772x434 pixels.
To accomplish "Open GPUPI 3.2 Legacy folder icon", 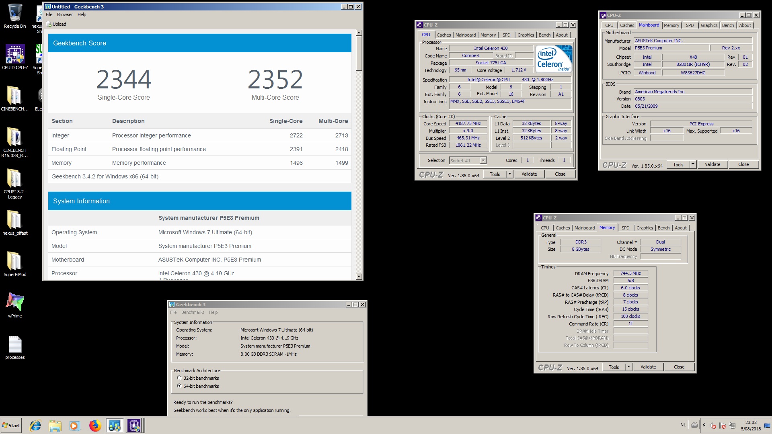I will click(x=15, y=184).
